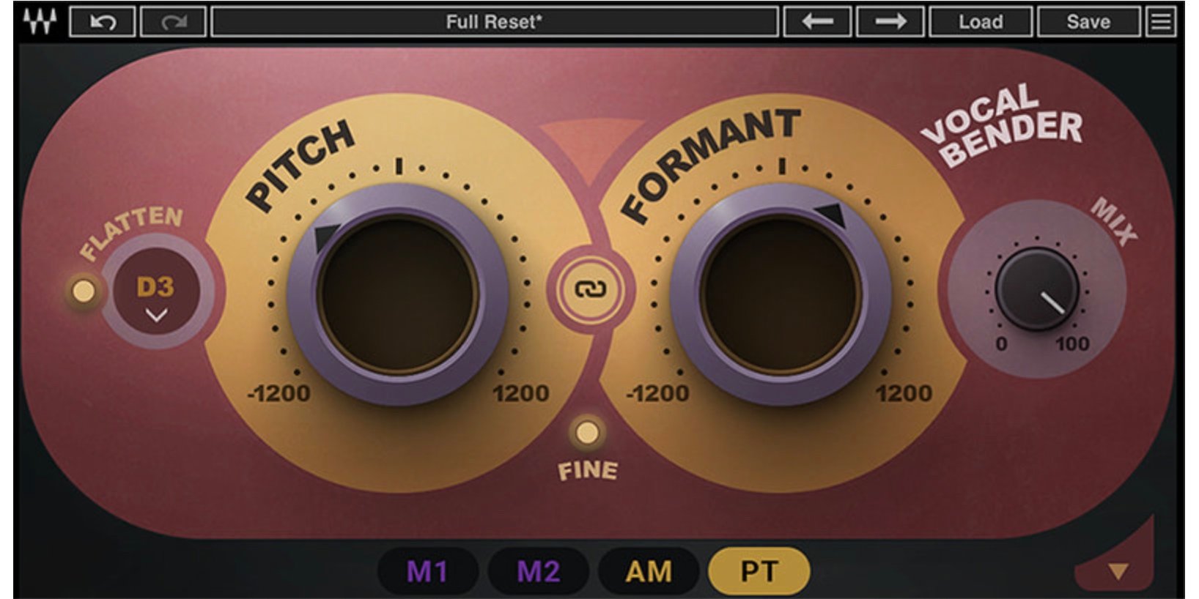This screenshot has width=1199, height=599.
Task: Toggle the Flatten enable light
Action: pos(84,291)
